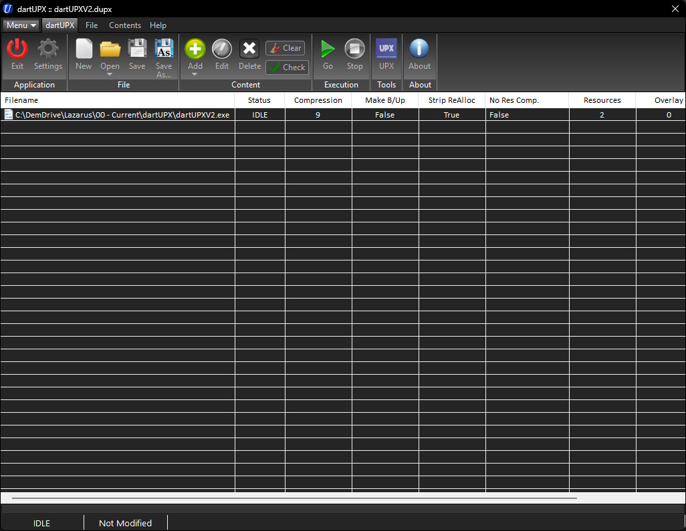Click the IDLE status cell

click(x=260, y=114)
